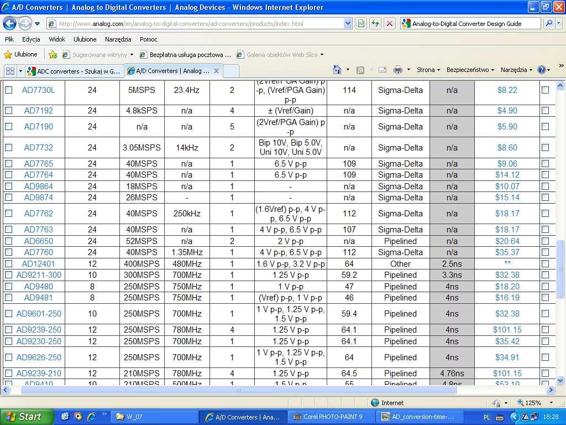566x425 pixels.
Task: Open a new blank tab
Action: coord(231,71)
